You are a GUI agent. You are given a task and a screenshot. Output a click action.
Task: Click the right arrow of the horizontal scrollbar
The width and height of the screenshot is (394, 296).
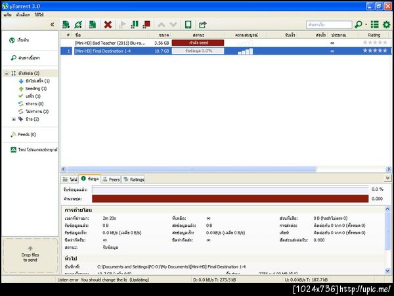(x=389, y=169)
